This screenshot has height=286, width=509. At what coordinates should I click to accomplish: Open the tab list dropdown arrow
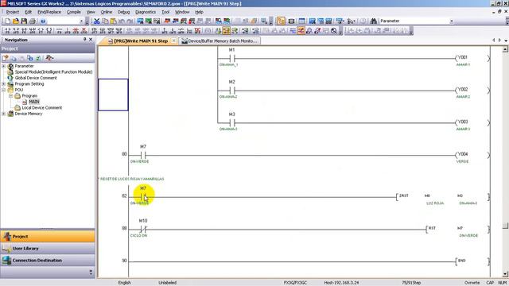click(x=506, y=41)
